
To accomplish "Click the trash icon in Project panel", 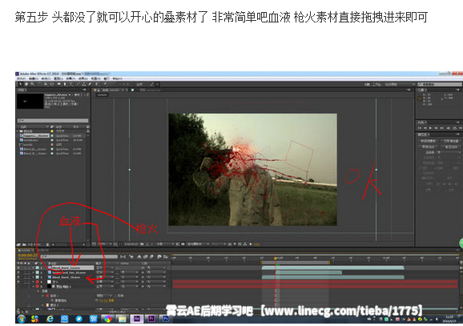I will pyautogui.click(x=47, y=244).
